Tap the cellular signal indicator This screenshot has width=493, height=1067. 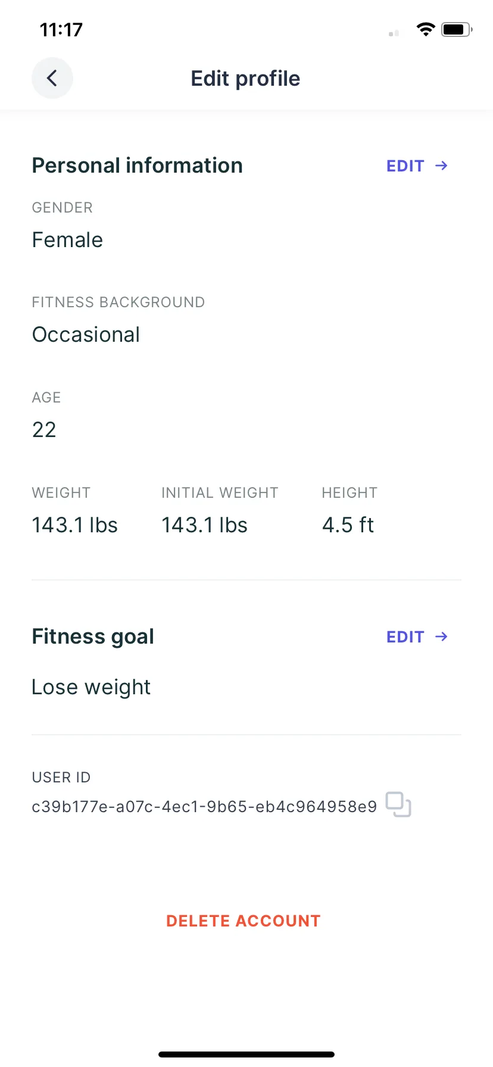pyautogui.click(x=394, y=33)
